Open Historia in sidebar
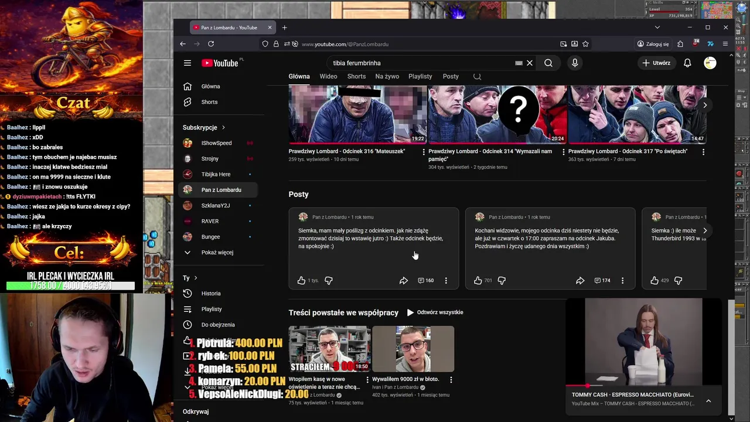This screenshot has width=750, height=422. click(x=218, y=294)
